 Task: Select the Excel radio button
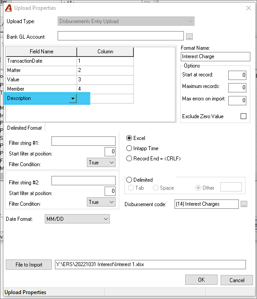click(129, 138)
